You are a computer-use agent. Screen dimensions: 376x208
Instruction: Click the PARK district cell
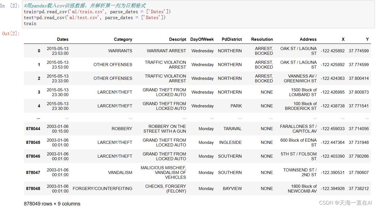click(236, 106)
